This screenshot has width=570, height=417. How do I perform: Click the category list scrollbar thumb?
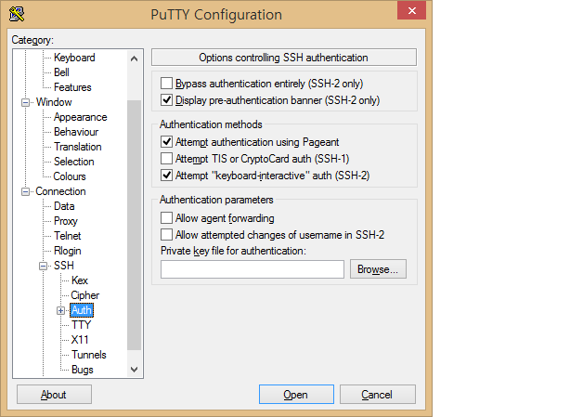pos(134,225)
